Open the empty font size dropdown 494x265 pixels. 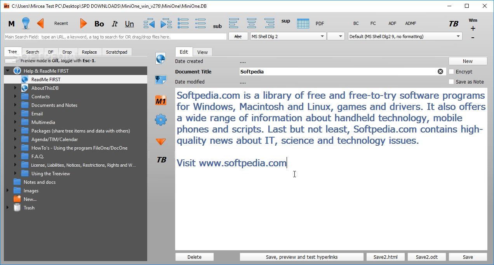point(336,37)
